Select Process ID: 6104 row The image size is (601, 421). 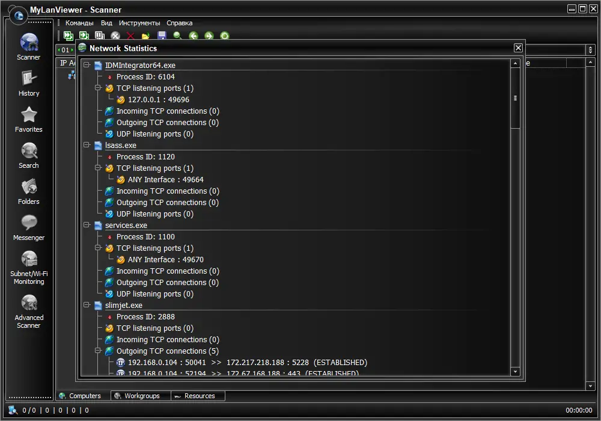click(145, 77)
